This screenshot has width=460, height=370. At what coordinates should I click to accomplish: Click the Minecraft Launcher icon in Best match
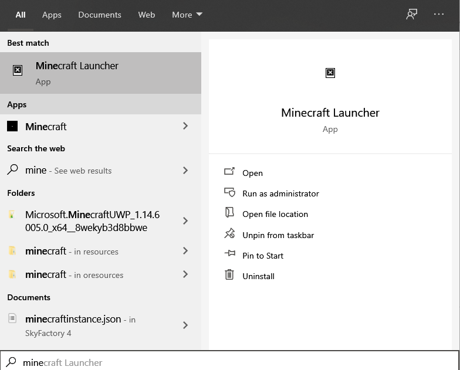[18, 70]
